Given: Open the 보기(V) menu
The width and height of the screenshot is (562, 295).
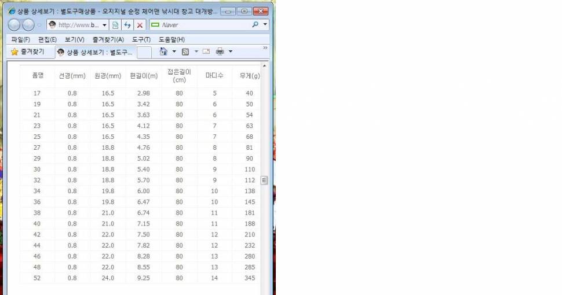Looking at the screenshot, I should 74,39.
